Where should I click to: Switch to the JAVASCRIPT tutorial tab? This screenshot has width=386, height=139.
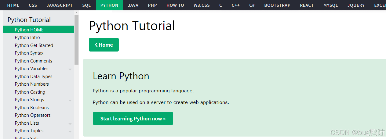[60, 5]
